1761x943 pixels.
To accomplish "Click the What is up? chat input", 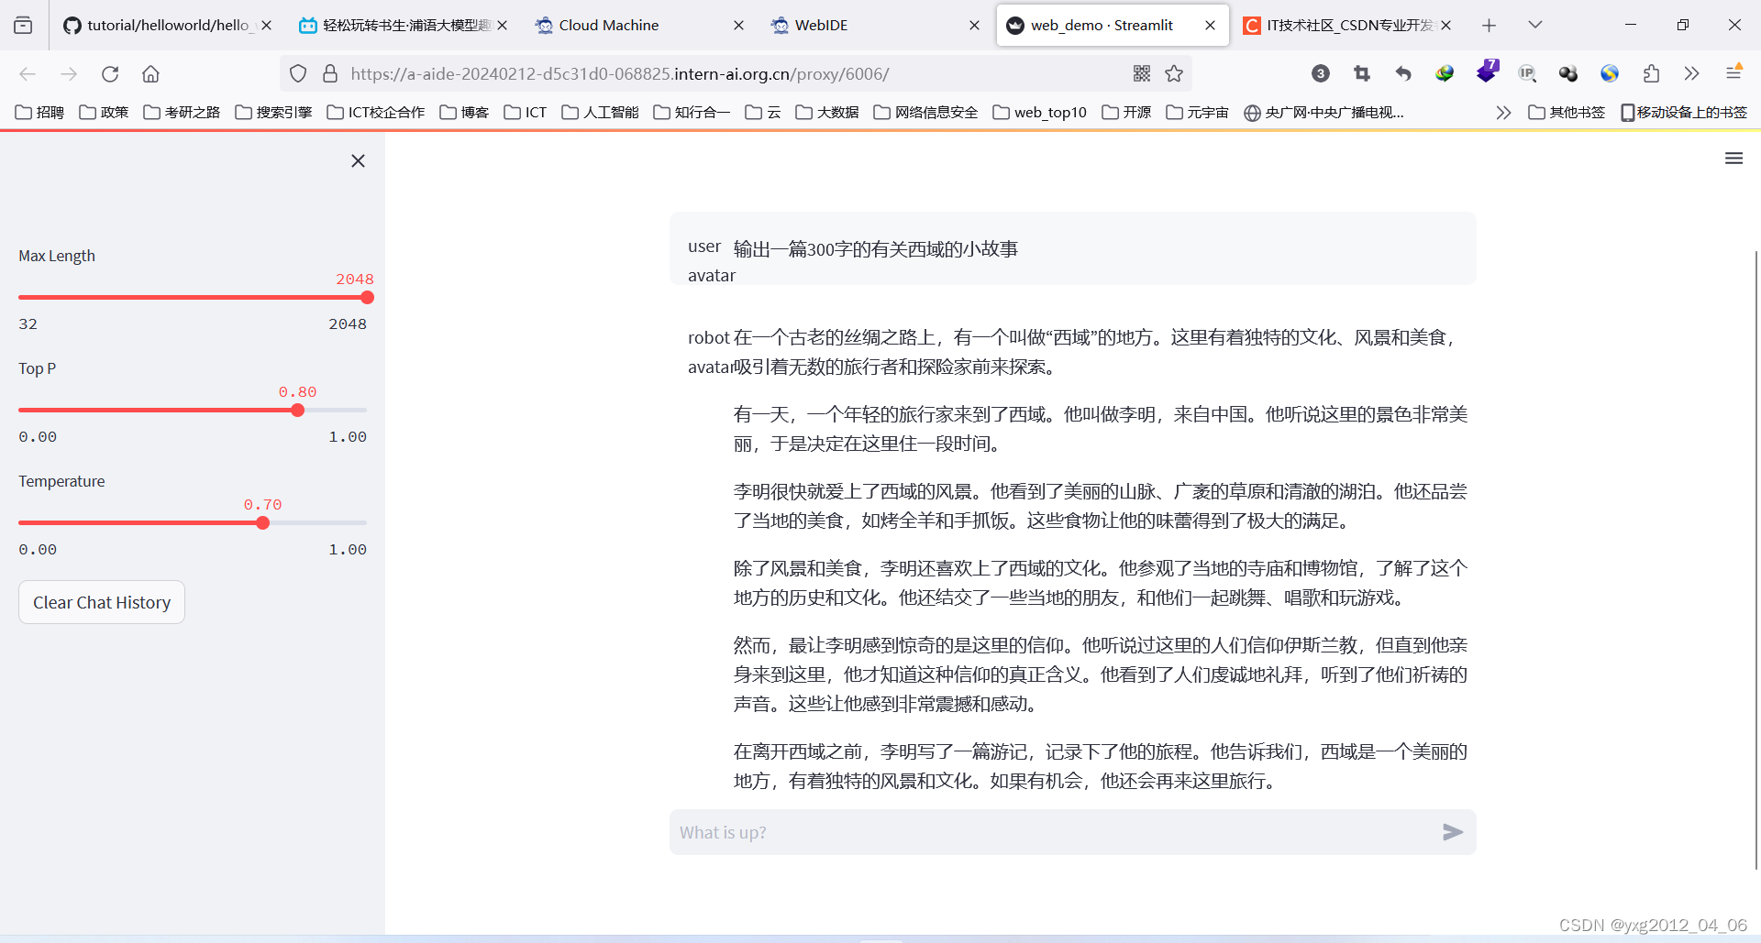I will (x=1055, y=832).
